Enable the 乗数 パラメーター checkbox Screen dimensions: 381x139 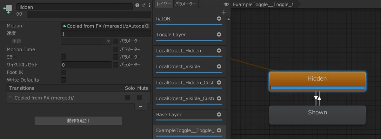pos(116,41)
